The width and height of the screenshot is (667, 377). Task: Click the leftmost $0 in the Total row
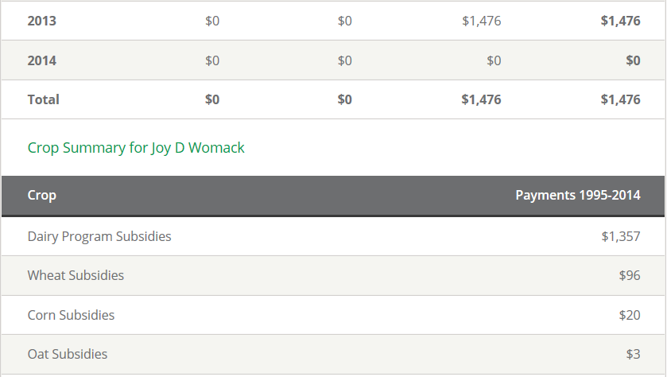pos(212,99)
